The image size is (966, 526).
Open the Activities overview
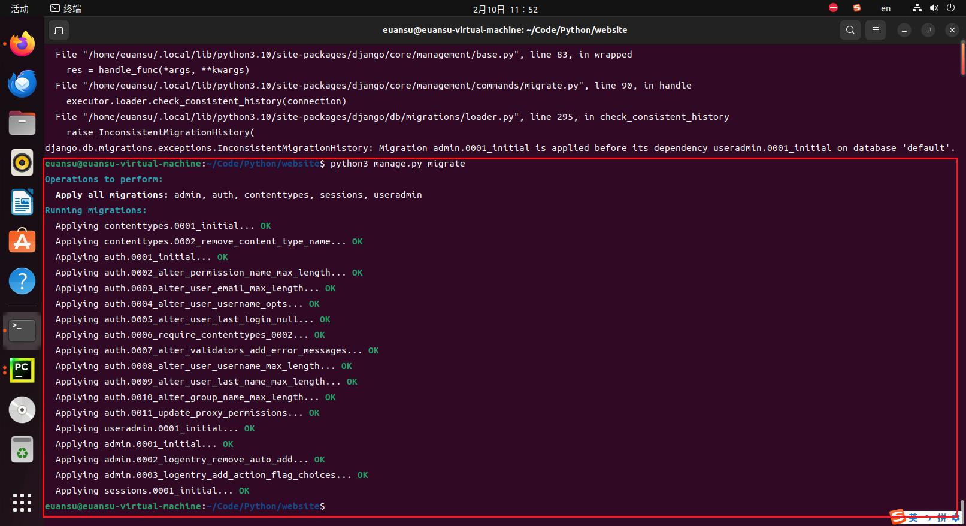coord(20,9)
